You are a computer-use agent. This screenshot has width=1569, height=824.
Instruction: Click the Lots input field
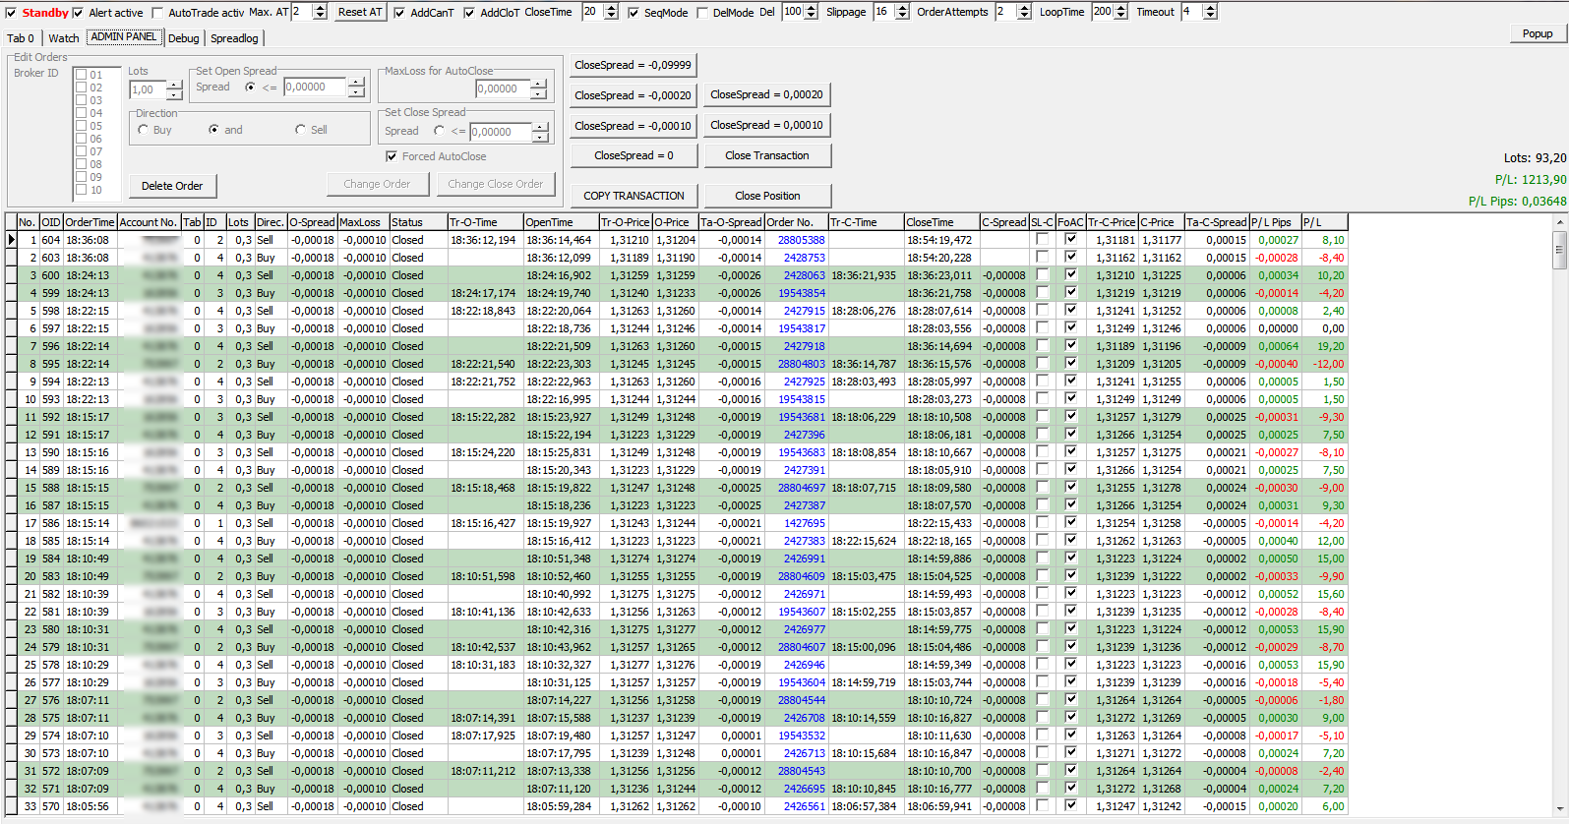click(149, 89)
